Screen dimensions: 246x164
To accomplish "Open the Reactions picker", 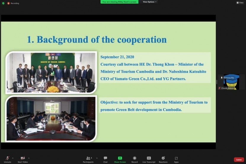I will point(163,158).
